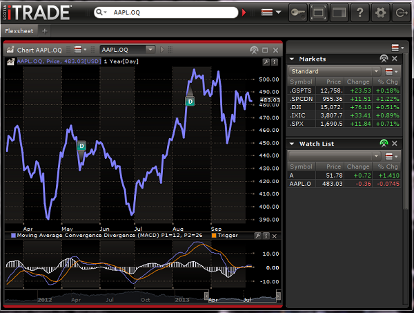Remove the MACD indicator with its X

(x=275, y=236)
